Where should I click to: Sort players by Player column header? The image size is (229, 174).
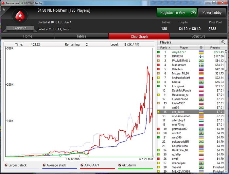184,48
